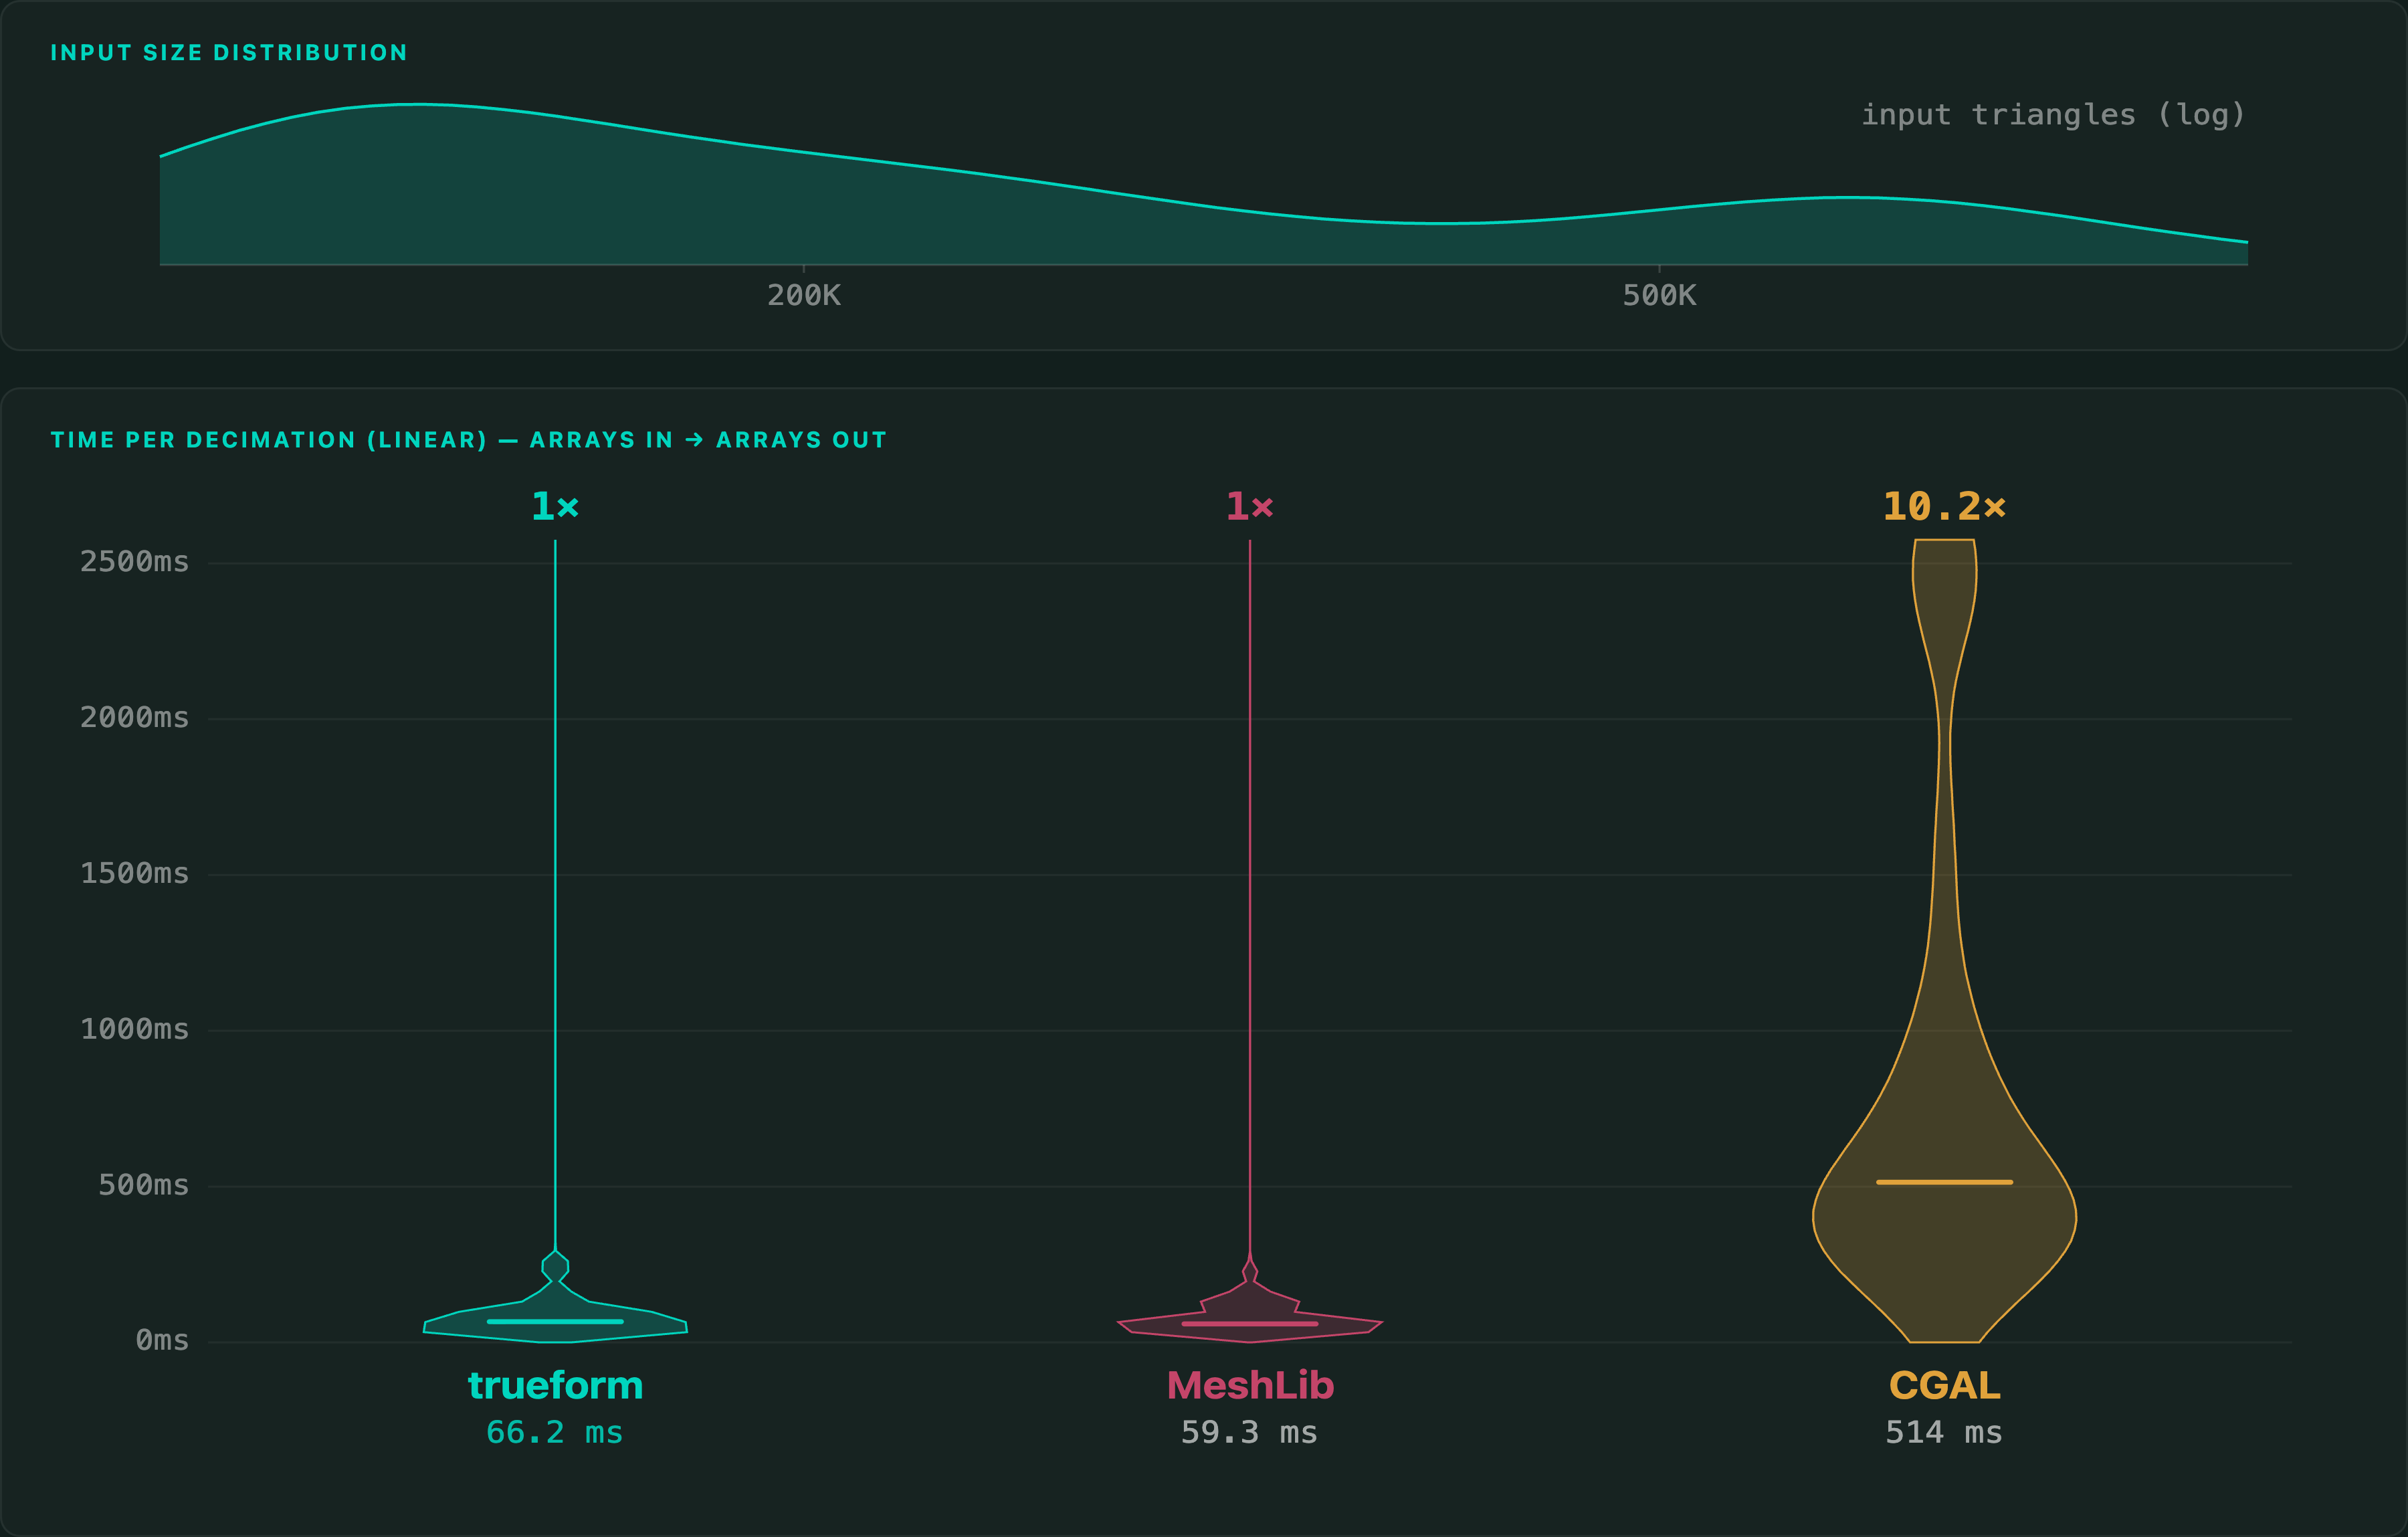
Task: Click the "10.2×" label above CGAL
Action: [x=1944, y=506]
